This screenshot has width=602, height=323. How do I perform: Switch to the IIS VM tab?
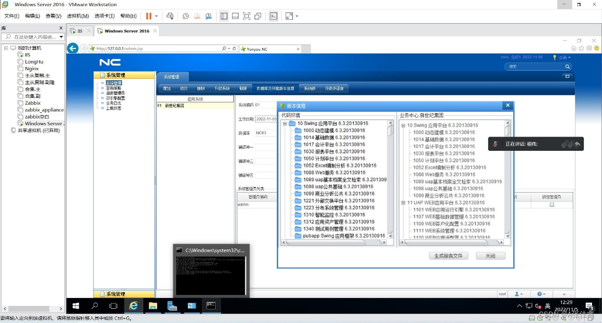(80, 31)
